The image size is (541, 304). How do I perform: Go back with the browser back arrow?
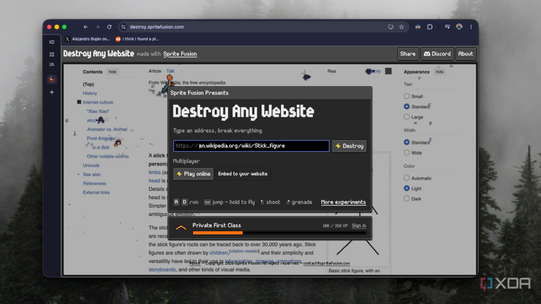tap(85, 27)
